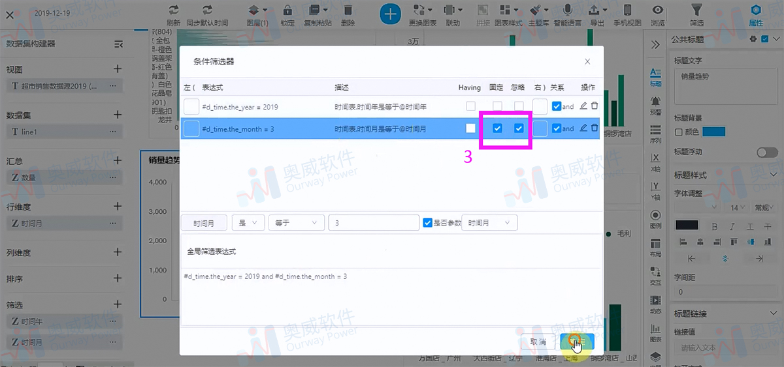Delete the the_year = 2019 condition row
This screenshot has height=367, width=784.
point(595,106)
